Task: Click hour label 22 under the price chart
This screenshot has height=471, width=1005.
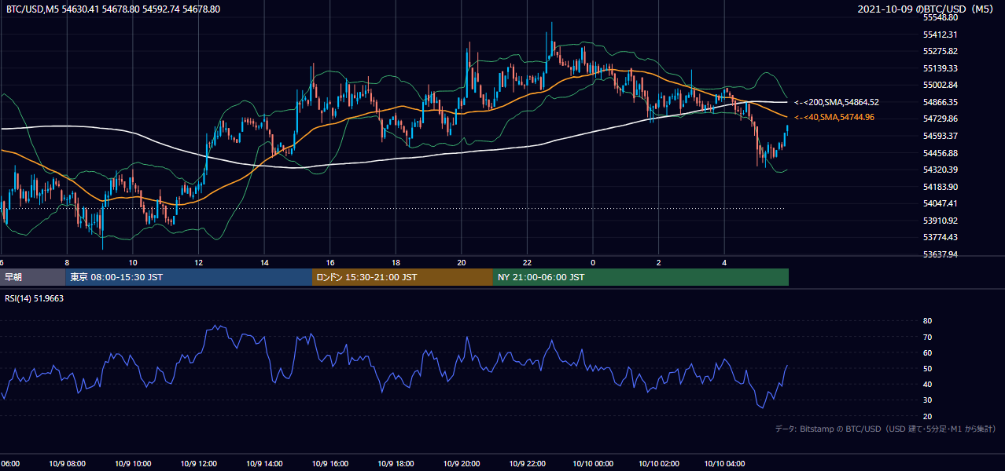Action: point(528,262)
